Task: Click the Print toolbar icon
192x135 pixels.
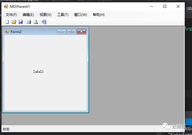Action: [x=29, y=22]
